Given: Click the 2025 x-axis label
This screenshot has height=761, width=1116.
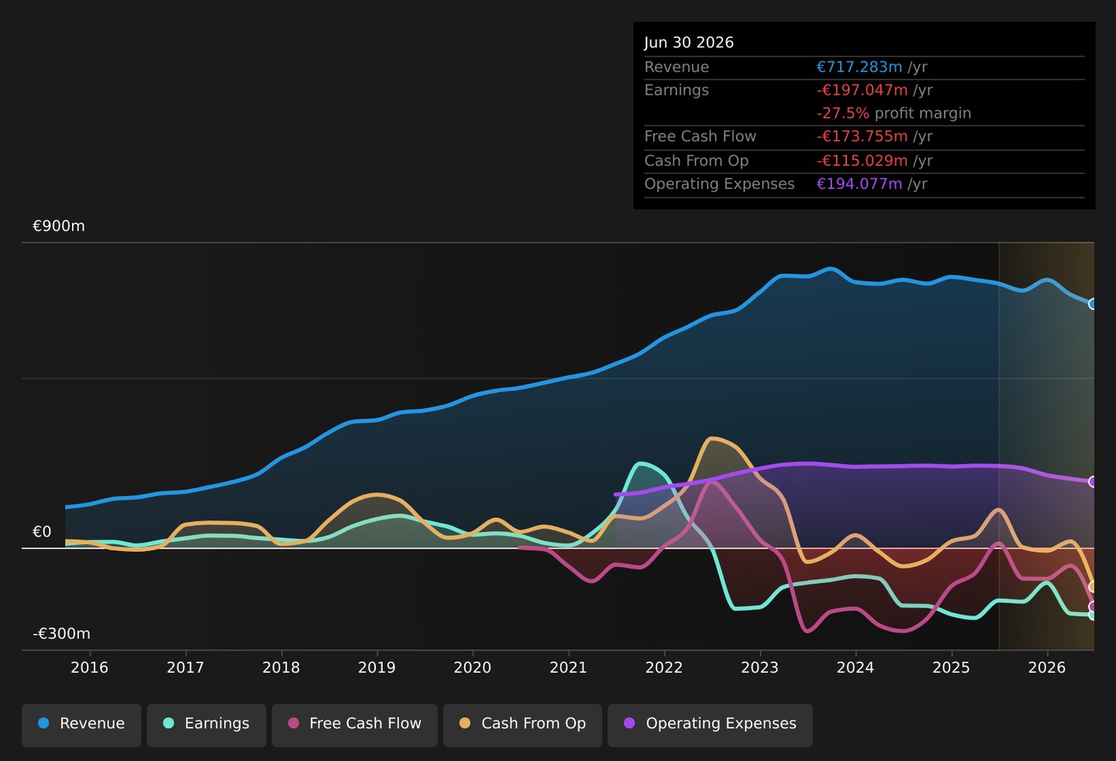Looking at the screenshot, I should tap(951, 668).
